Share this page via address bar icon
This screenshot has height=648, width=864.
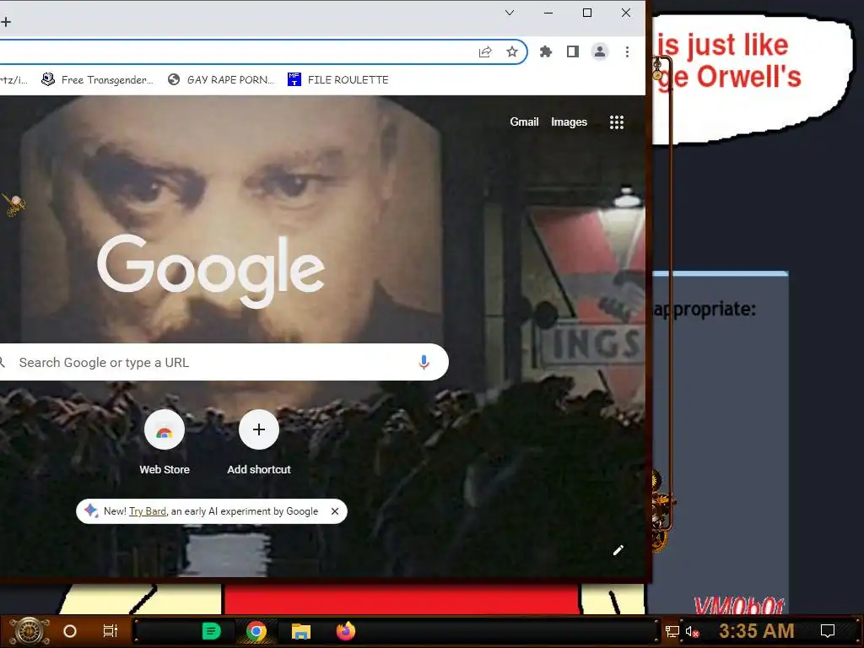pyautogui.click(x=485, y=51)
